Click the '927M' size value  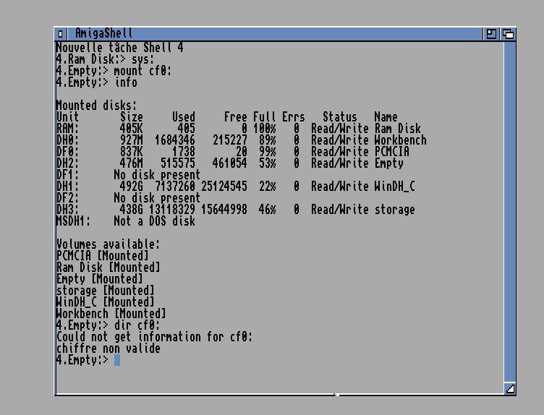[132, 140]
